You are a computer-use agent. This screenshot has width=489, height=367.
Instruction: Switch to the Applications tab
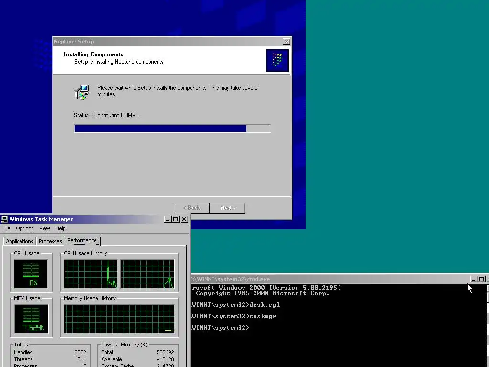pyautogui.click(x=19, y=241)
